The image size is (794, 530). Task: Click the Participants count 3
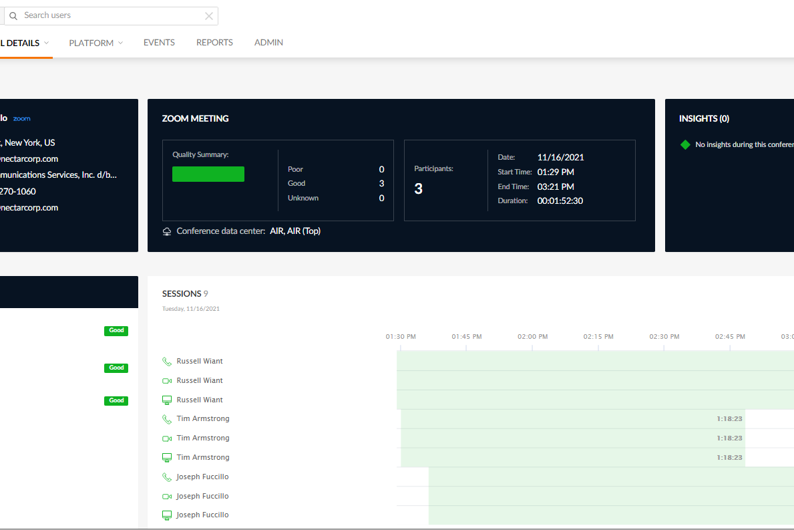point(418,189)
